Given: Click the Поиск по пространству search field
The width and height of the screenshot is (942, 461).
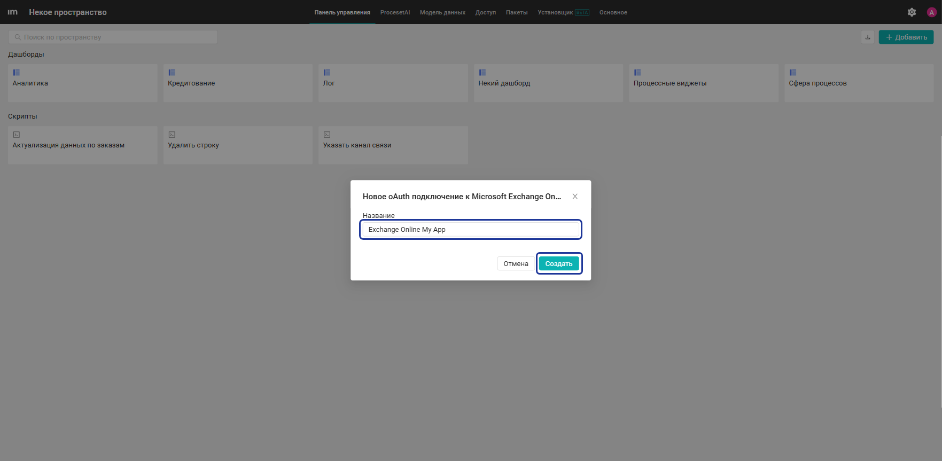Looking at the screenshot, I should 113,37.
